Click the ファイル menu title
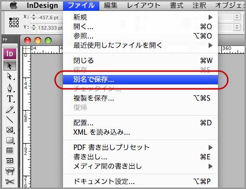 [x=81, y=5]
